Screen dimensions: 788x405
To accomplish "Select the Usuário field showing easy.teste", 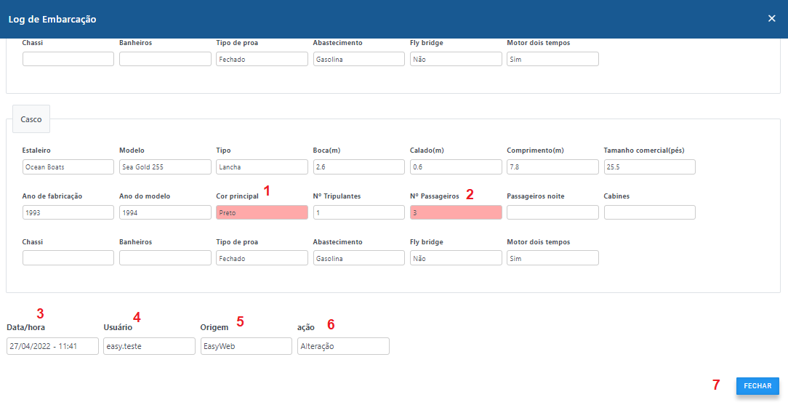I will tap(149, 346).
